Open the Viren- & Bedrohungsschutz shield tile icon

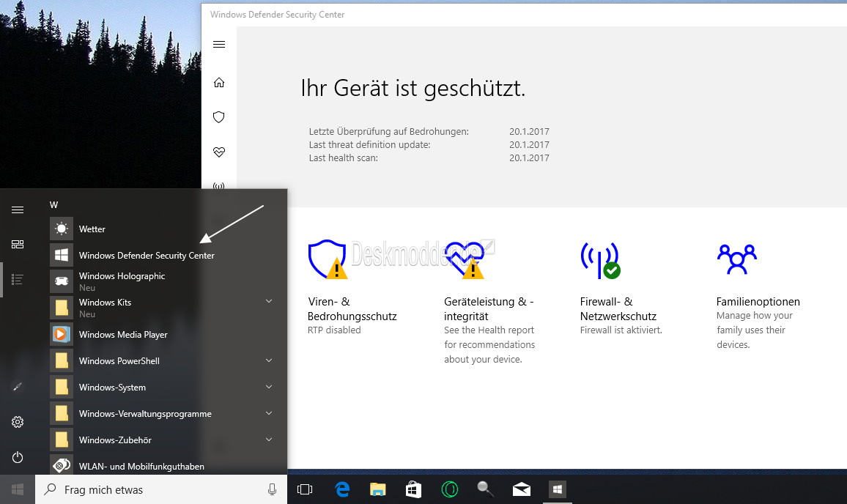[x=328, y=259]
